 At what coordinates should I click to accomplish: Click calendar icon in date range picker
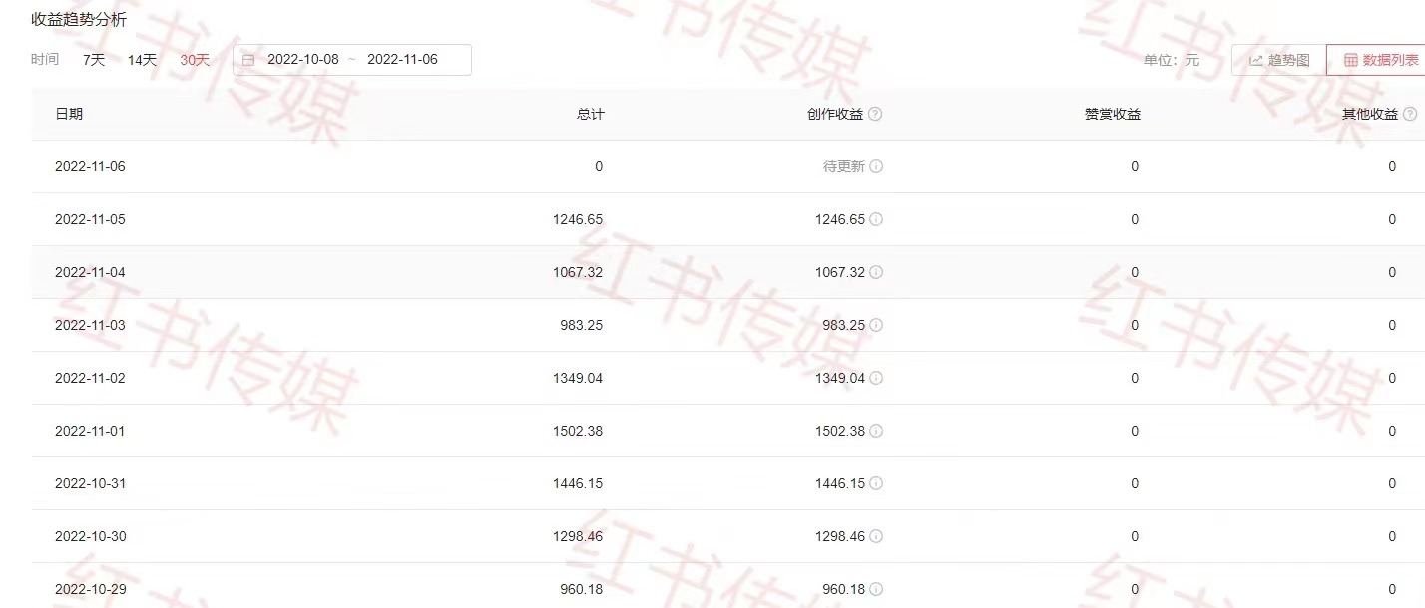click(x=248, y=60)
